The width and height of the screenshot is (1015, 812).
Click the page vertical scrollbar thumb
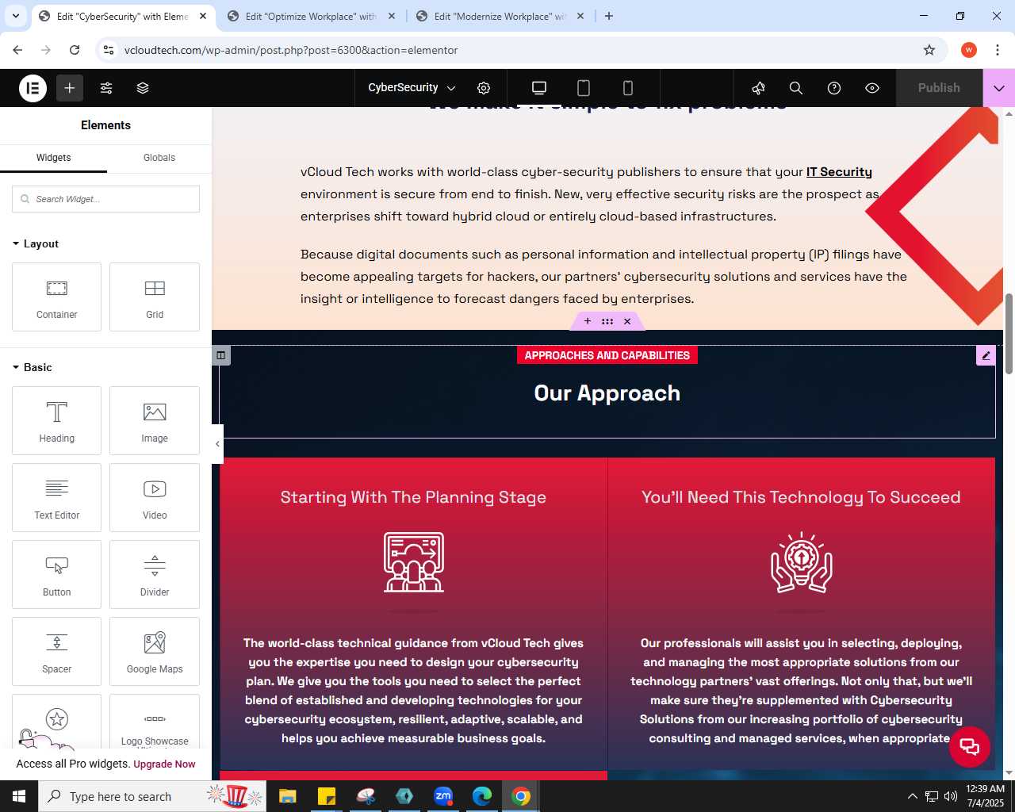click(1009, 334)
